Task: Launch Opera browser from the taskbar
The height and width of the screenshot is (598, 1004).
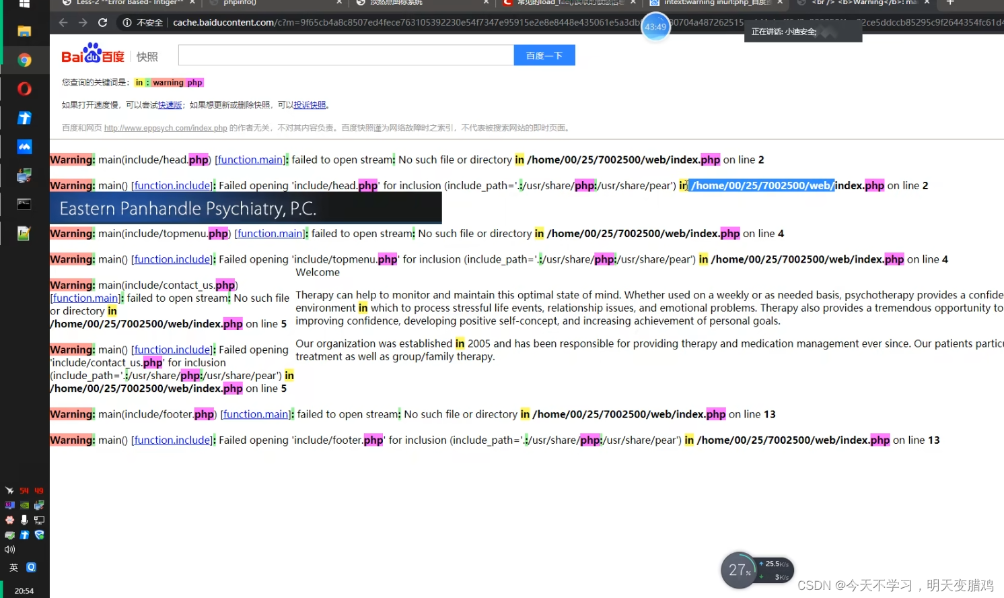Action: click(x=24, y=89)
